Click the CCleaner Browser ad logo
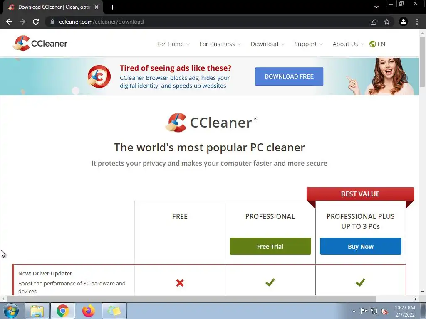This screenshot has height=319, width=426. pyautogui.click(x=99, y=76)
